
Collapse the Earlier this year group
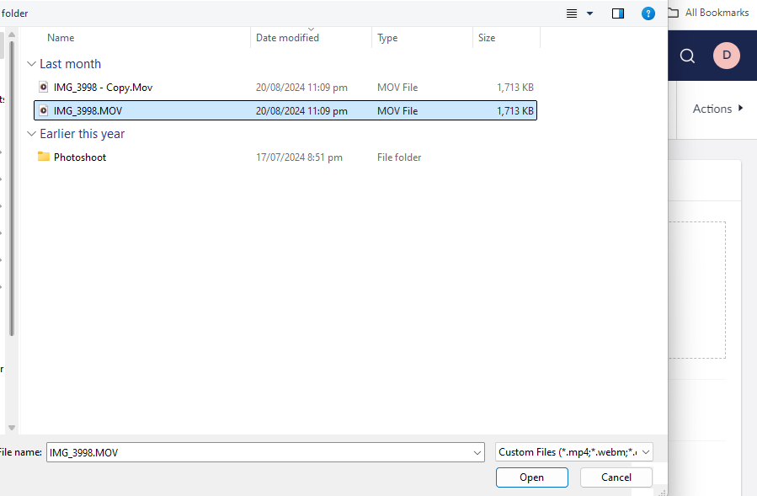31,134
